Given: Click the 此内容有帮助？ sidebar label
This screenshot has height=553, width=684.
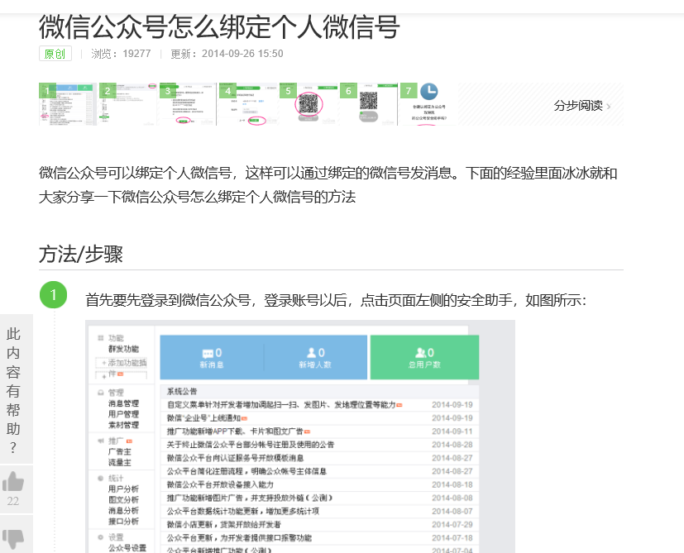Looking at the screenshot, I should [13, 390].
